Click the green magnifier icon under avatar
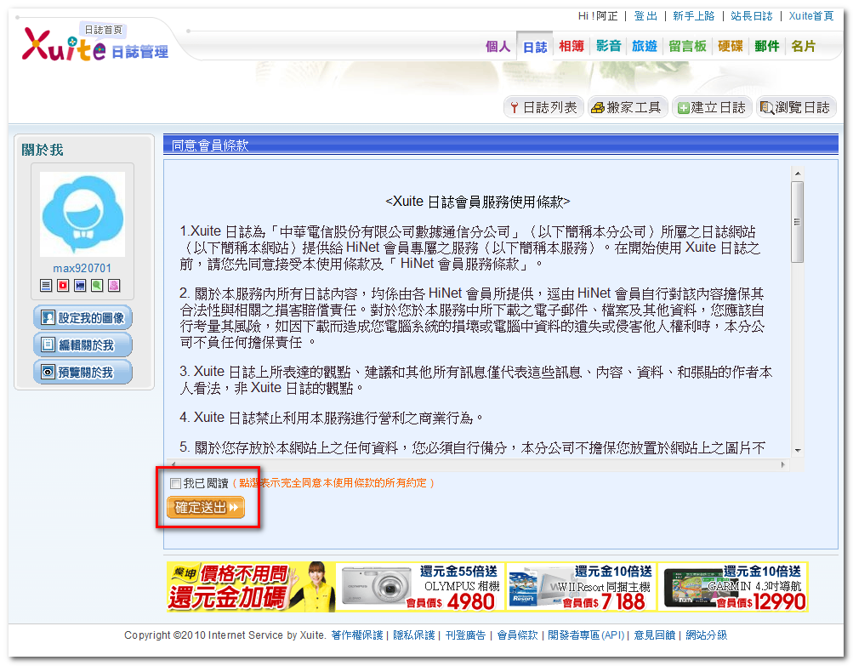The image size is (853, 666). tap(97, 285)
